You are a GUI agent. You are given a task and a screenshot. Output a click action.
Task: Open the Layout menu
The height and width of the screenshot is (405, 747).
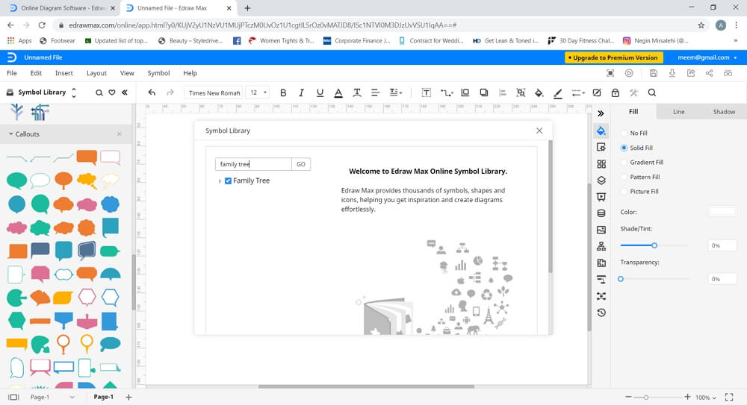(96, 73)
